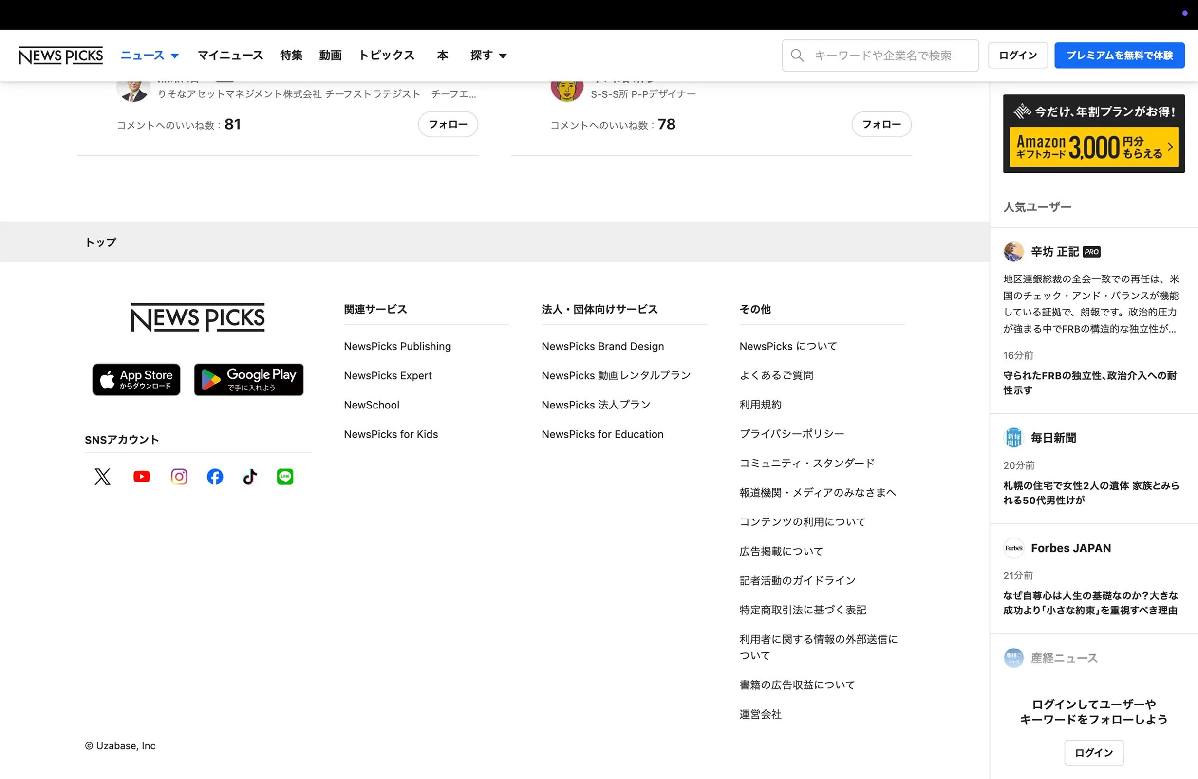Open the マイニュース tab

pyautogui.click(x=230, y=56)
